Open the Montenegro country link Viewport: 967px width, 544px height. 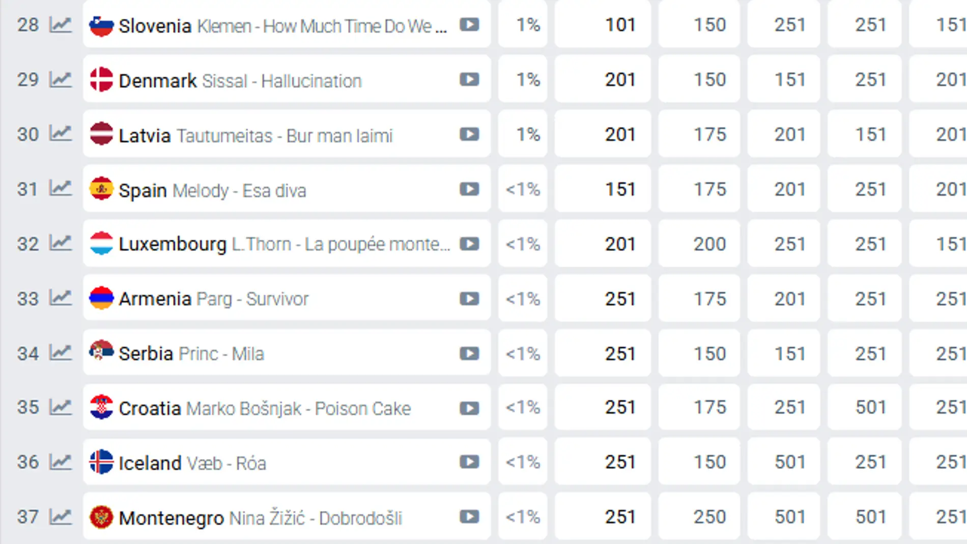click(171, 518)
